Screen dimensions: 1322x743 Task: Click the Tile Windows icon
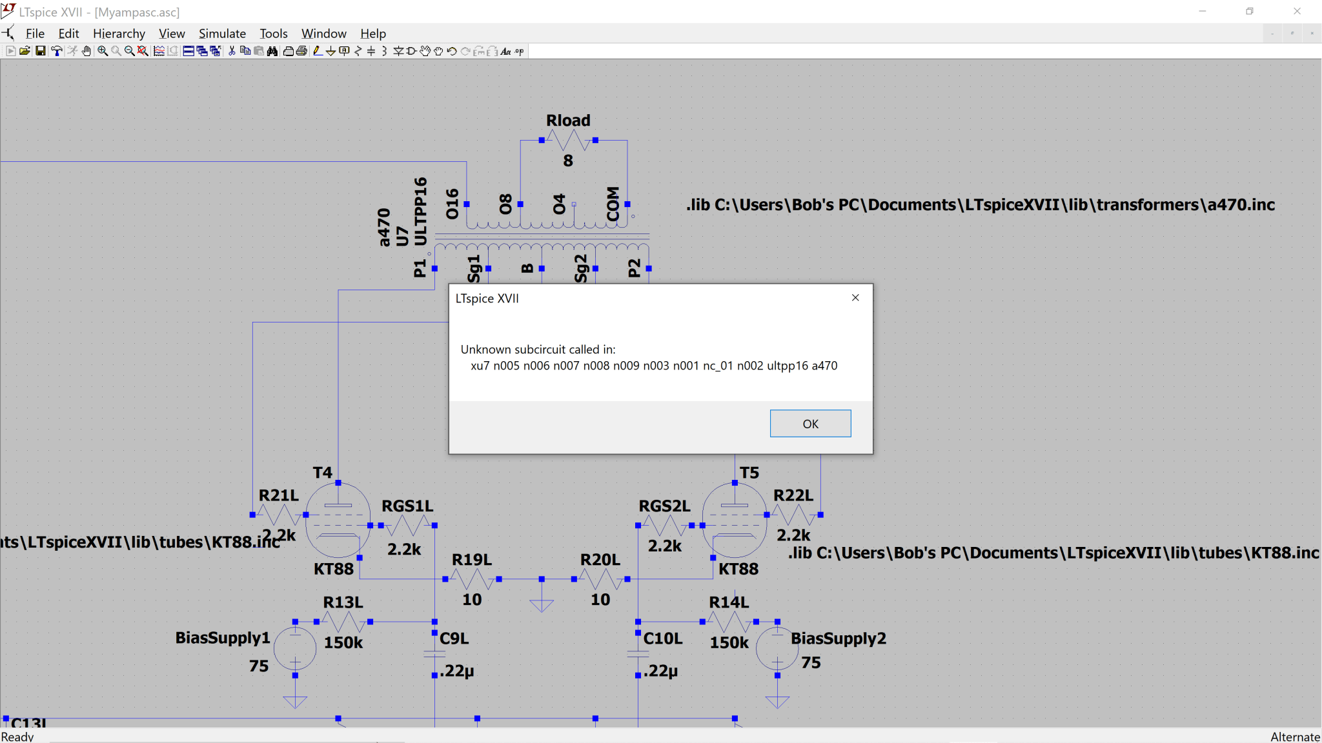(x=188, y=51)
